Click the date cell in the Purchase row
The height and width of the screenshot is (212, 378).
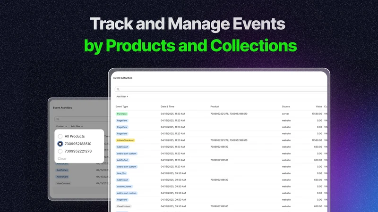coord(172,114)
